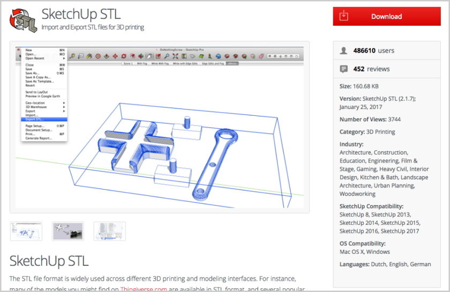Select second thumbnail with gray 3D model
Viewport: 450px width, 292px height.
click(x=68, y=231)
